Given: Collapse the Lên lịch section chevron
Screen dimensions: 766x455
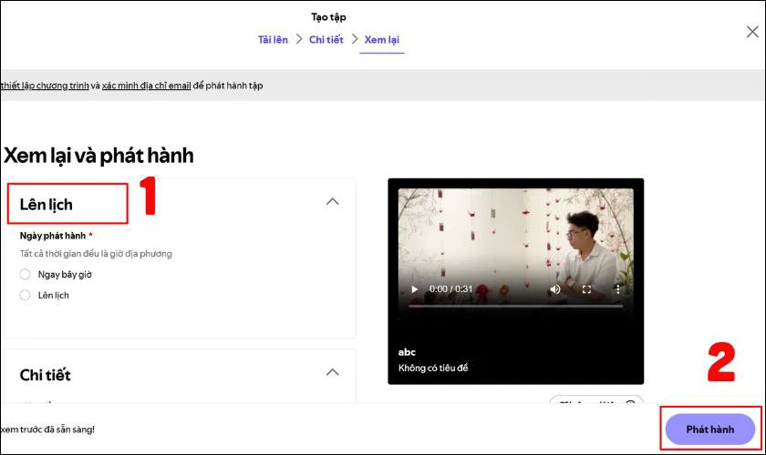Looking at the screenshot, I should (332, 201).
